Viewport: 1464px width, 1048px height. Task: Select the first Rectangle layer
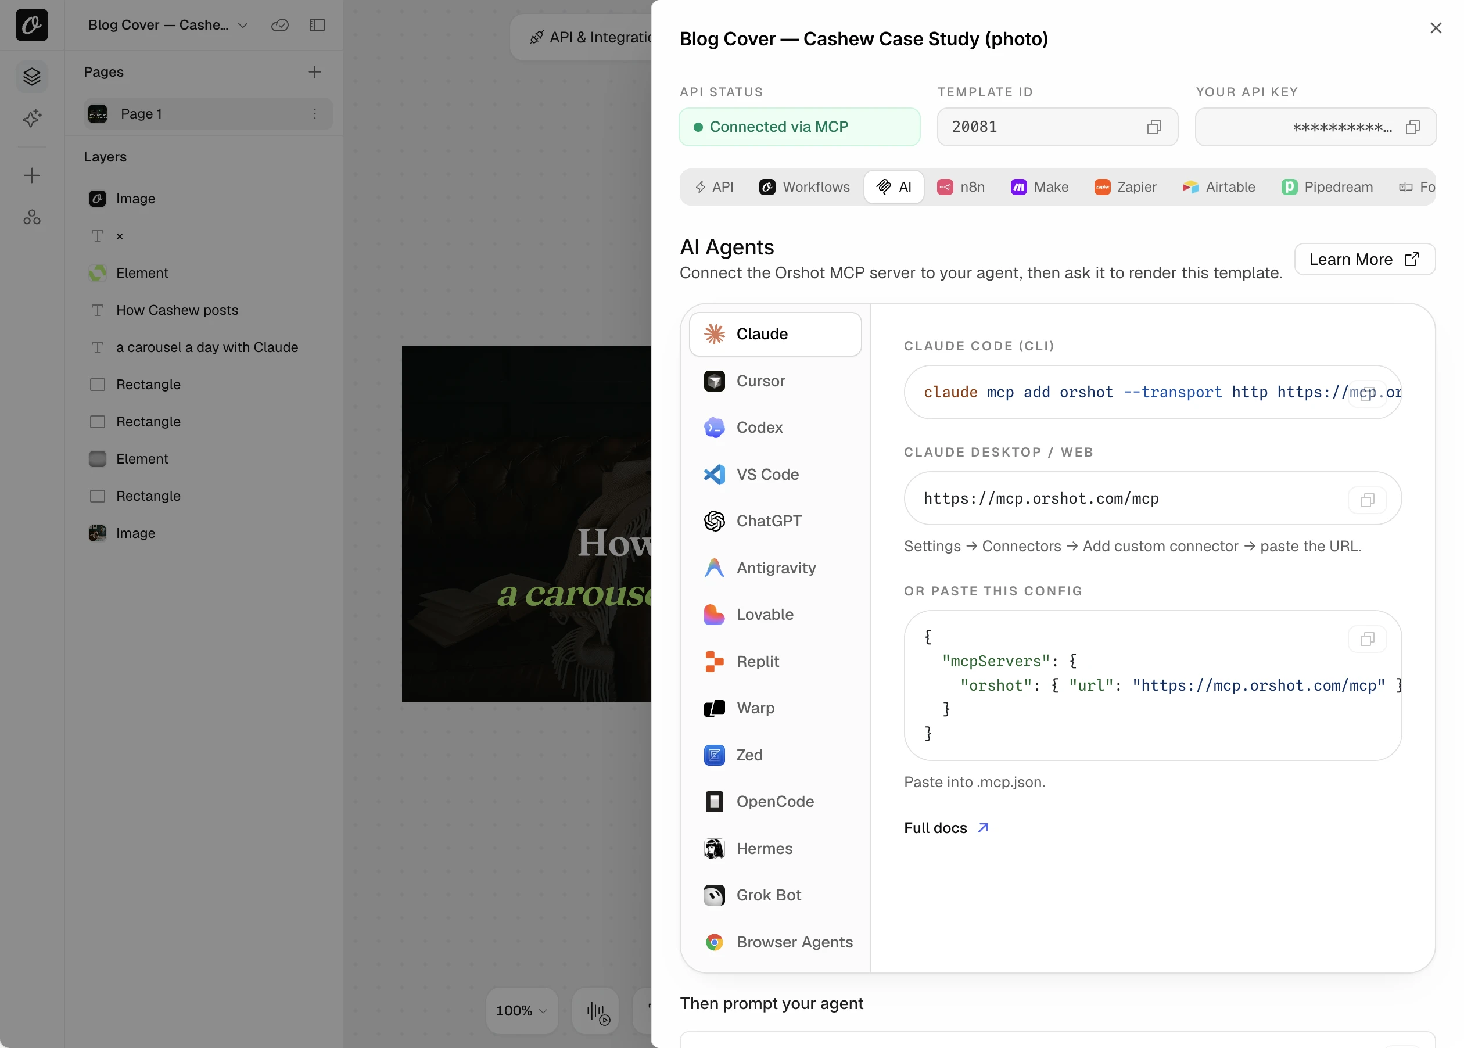tap(208, 385)
